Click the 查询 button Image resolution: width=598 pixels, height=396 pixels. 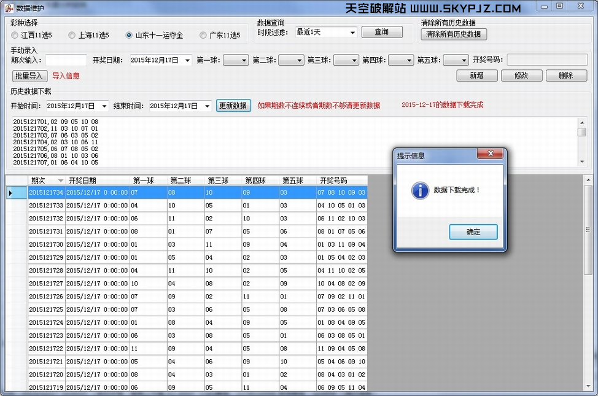coord(381,32)
